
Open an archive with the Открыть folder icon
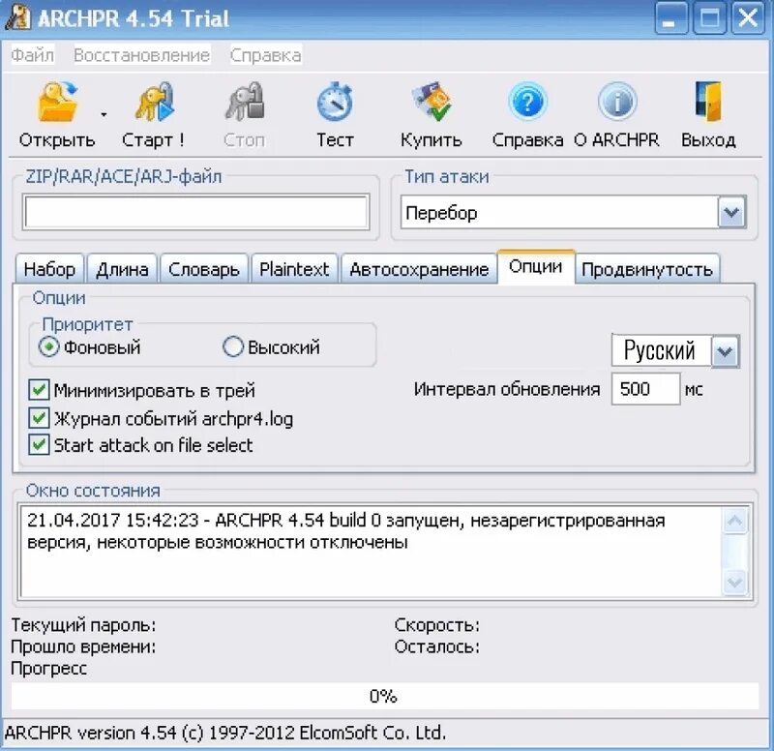point(57,103)
